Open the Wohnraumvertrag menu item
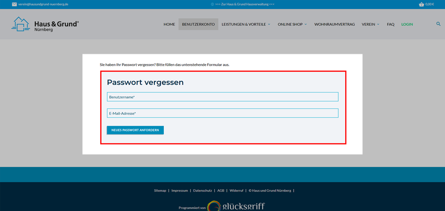The width and height of the screenshot is (445, 211). 334,24
